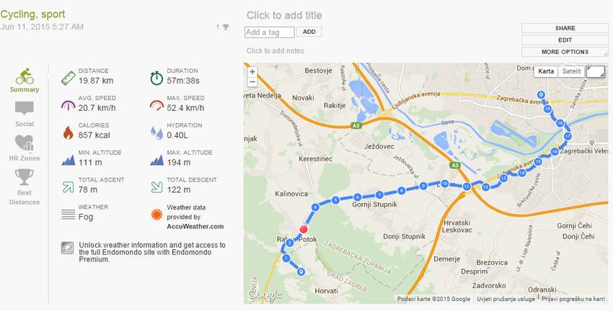The image size is (613, 311).
Task: Click the 'Click to add title' text
Action: [x=284, y=15]
